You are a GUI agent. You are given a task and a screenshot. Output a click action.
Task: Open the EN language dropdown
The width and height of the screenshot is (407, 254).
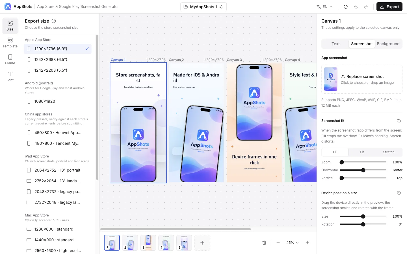tap(324, 7)
